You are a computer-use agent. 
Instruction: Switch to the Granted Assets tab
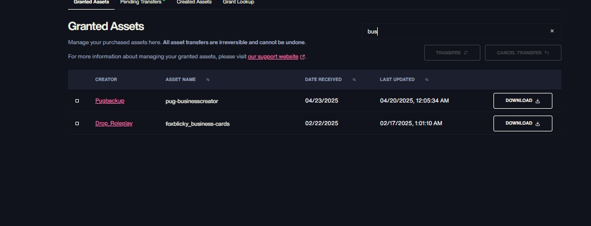(91, 2)
